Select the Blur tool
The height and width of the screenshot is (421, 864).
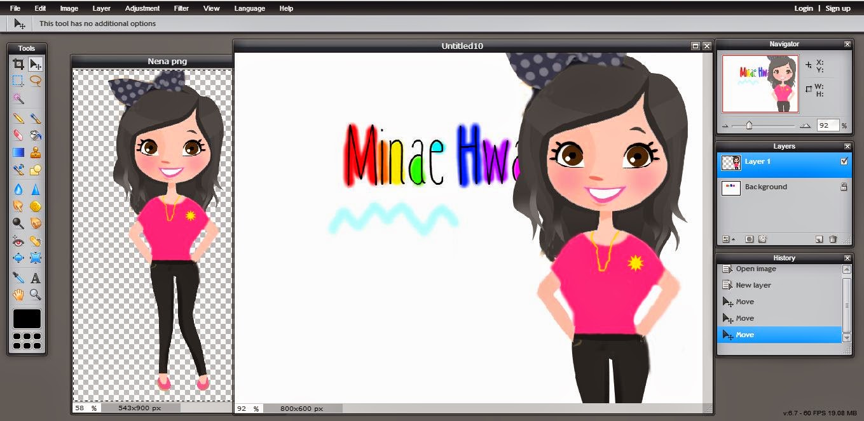pyautogui.click(x=18, y=189)
